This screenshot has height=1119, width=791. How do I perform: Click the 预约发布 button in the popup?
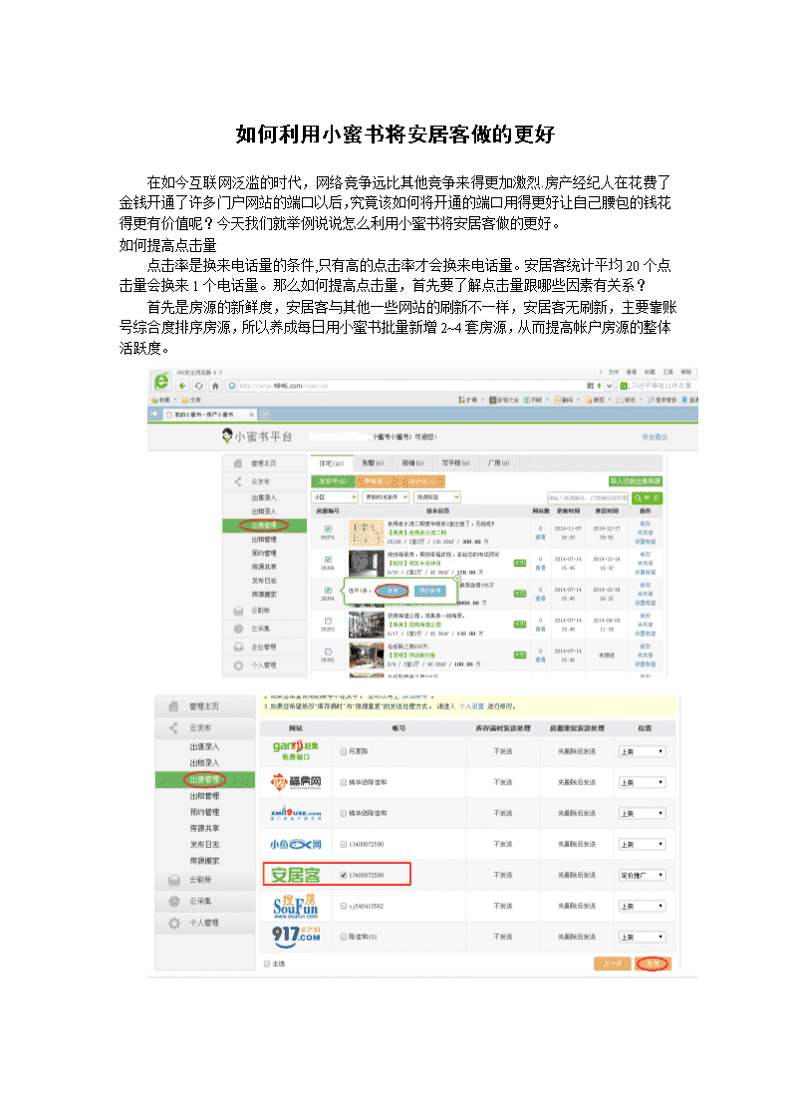tap(430, 591)
